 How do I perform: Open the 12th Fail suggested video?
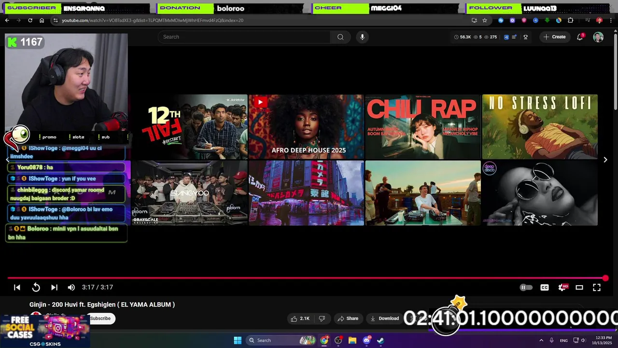pos(189,127)
